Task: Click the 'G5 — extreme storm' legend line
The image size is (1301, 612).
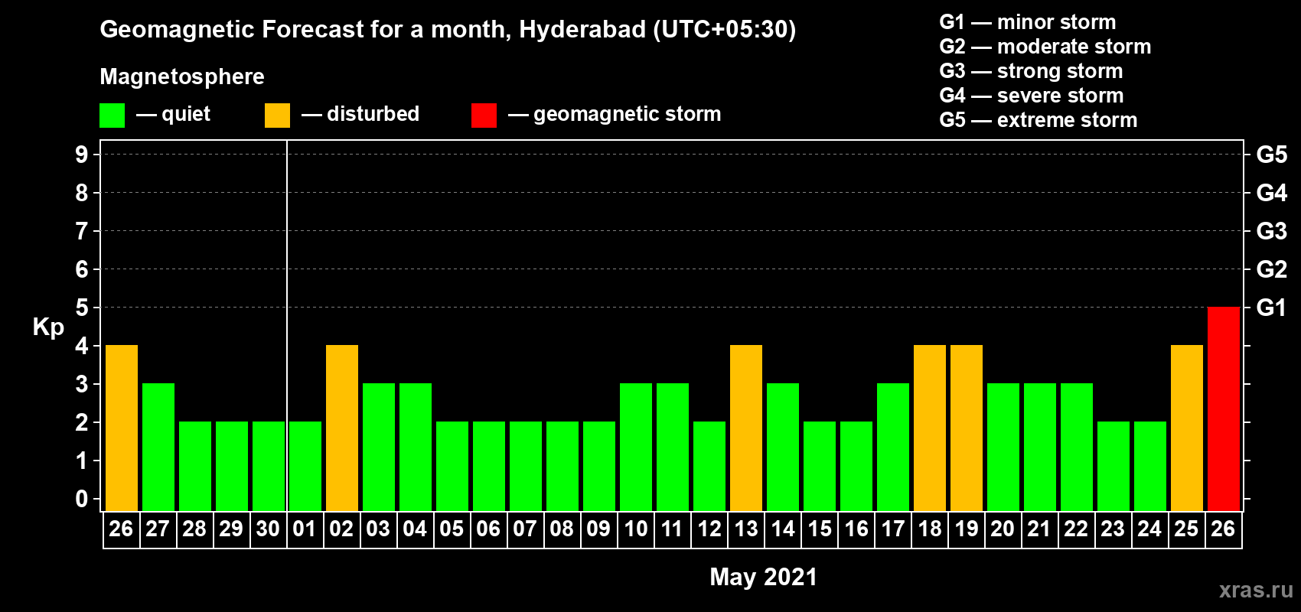Action: point(1039,120)
